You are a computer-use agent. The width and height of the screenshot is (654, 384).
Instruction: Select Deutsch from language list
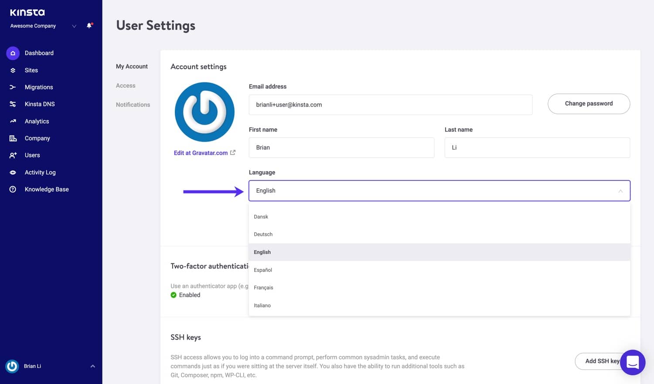click(x=263, y=234)
